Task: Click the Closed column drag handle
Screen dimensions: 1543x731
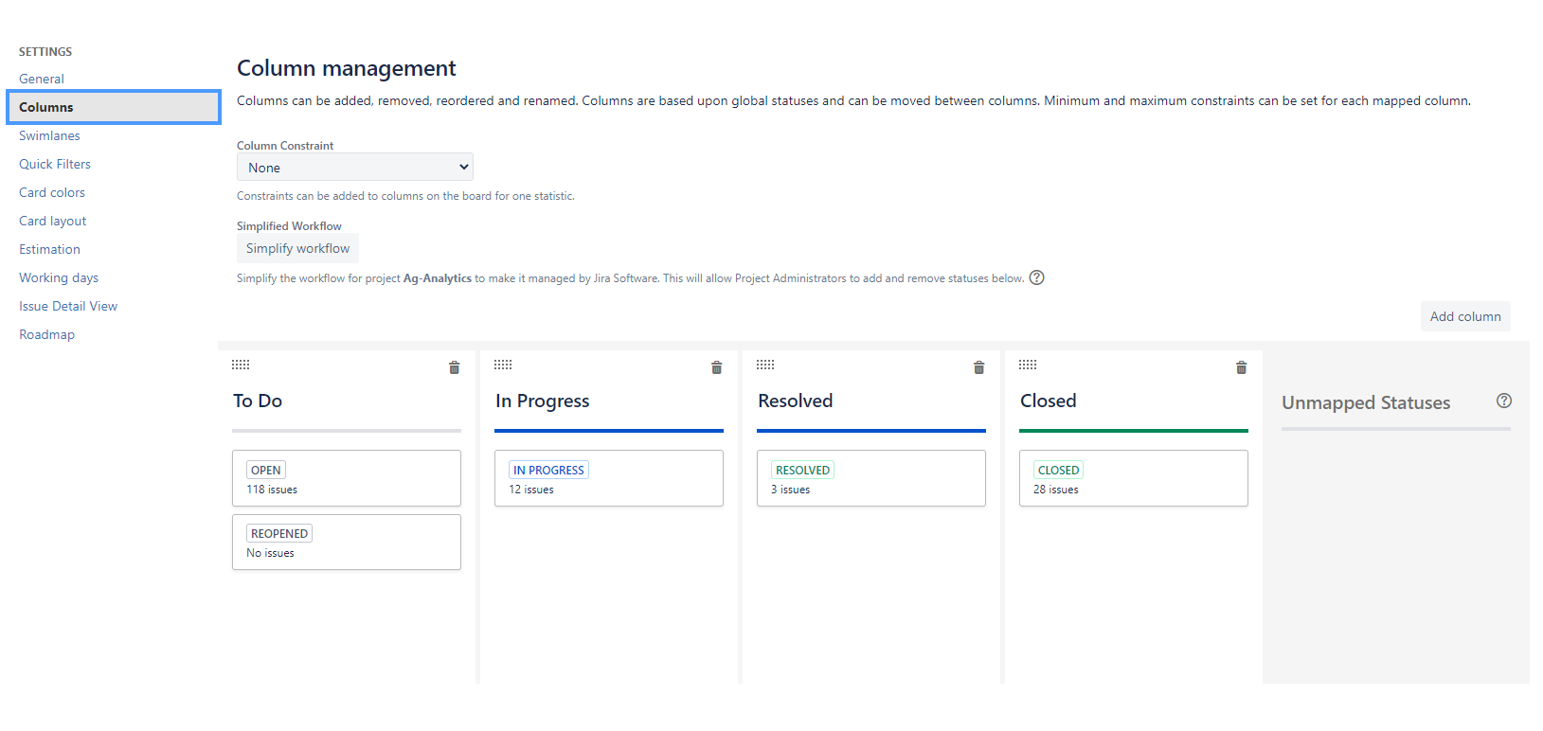Action: pos(1028,365)
